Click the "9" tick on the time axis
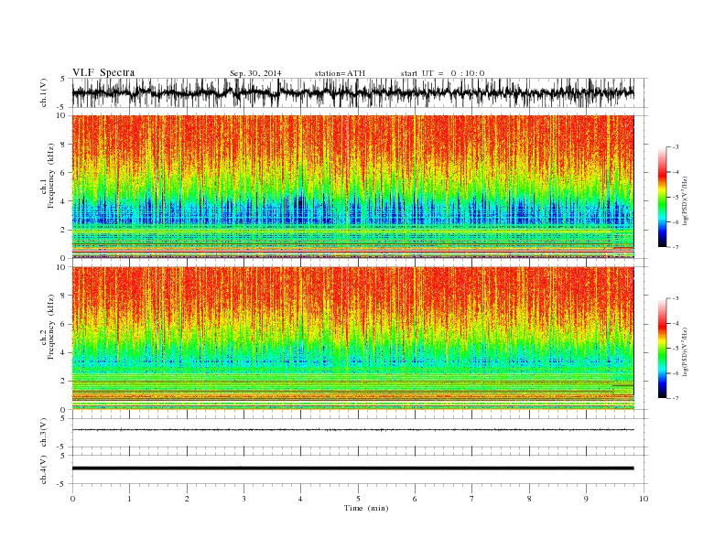 tap(586, 499)
